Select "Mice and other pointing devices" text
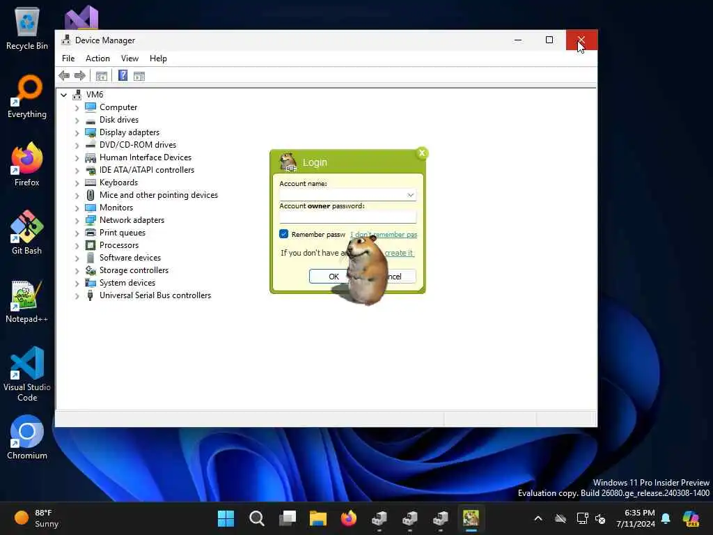Image resolution: width=713 pixels, height=535 pixels. click(x=159, y=195)
